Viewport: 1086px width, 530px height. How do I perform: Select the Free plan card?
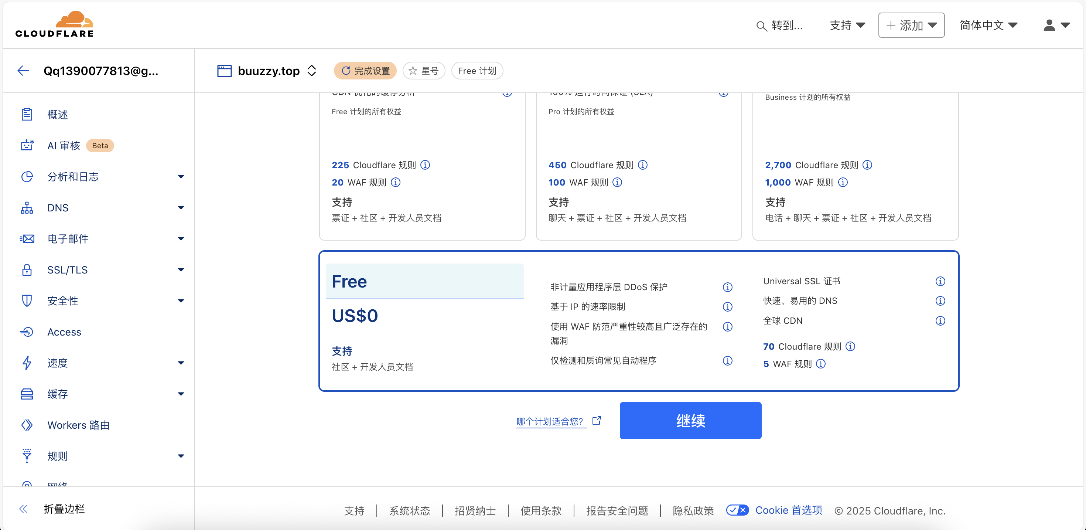(639, 321)
